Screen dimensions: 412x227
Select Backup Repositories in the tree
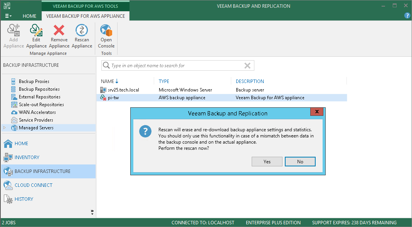(39, 89)
